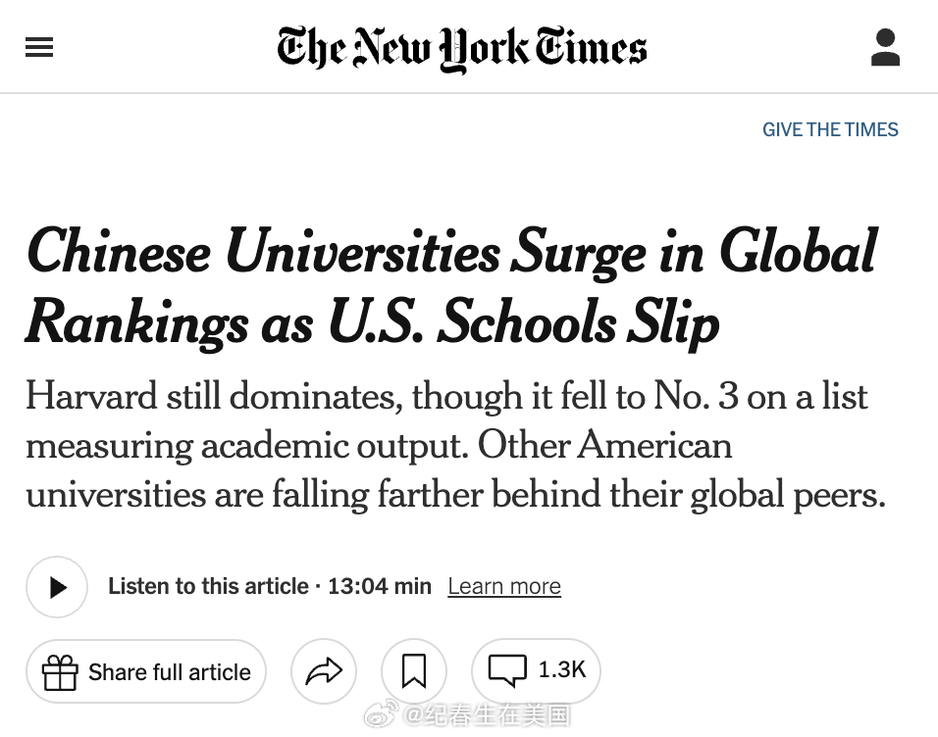
Task: Click the article headline about Chinese universities
Action: coord(450,288)
